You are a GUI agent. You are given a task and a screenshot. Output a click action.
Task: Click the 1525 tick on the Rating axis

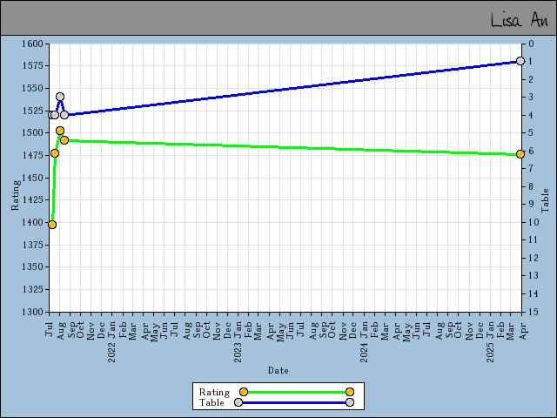(x=32, y=111)
